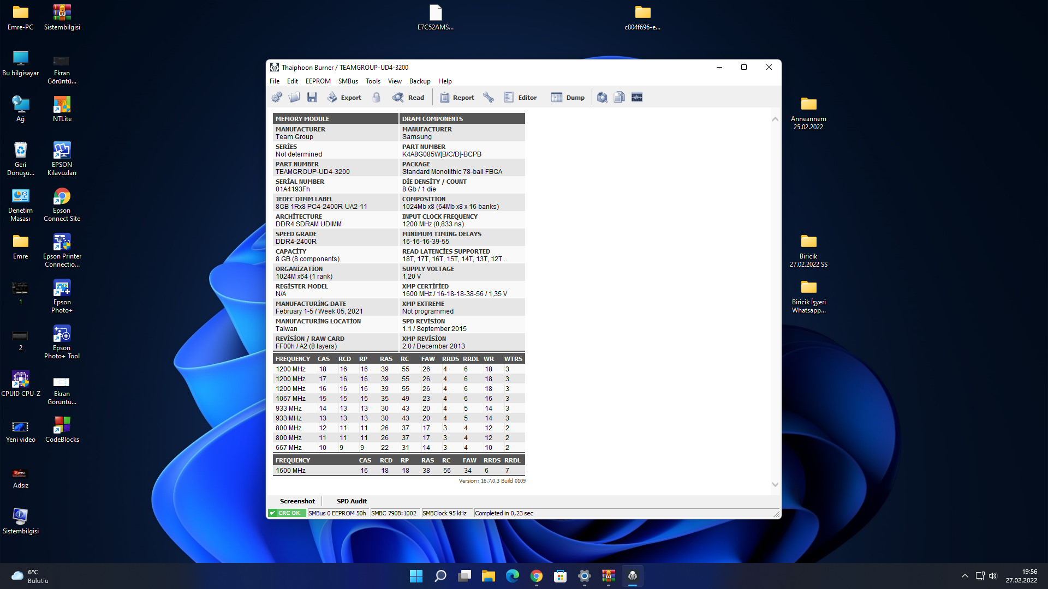
Task: Open the SMBus menu
Action: click(348, 81)
